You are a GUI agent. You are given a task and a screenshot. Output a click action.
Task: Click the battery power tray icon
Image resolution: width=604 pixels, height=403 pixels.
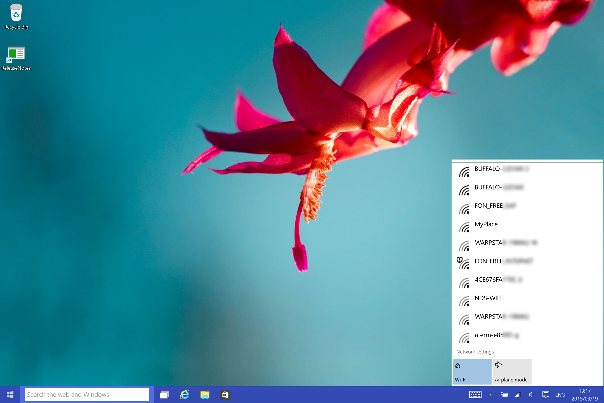504,395
